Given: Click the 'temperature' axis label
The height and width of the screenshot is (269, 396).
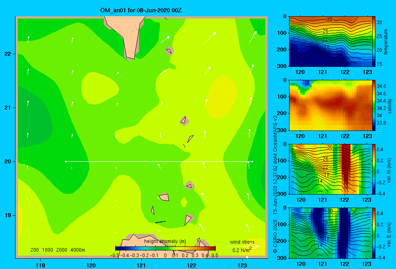Looking at the screenshot, I should [386, 42].
